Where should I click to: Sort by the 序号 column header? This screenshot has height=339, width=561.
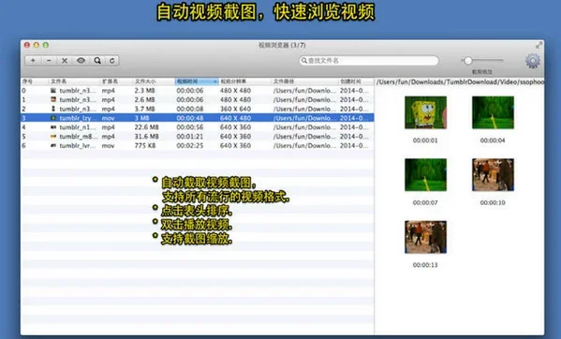27,81
